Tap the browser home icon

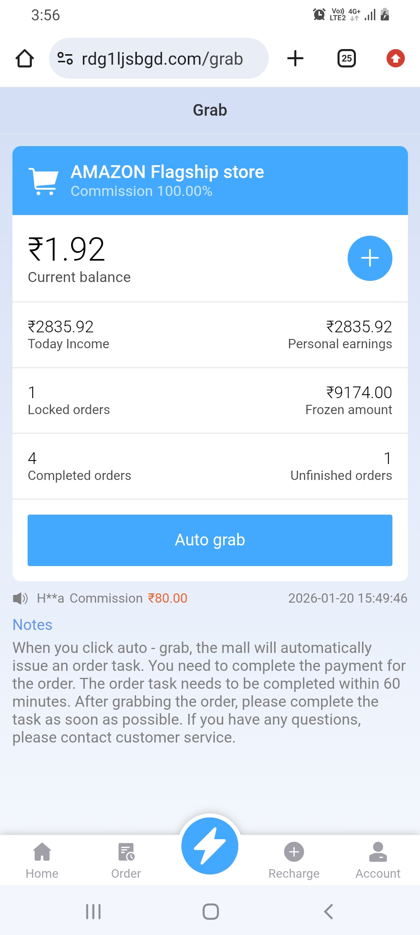(24, 58)
